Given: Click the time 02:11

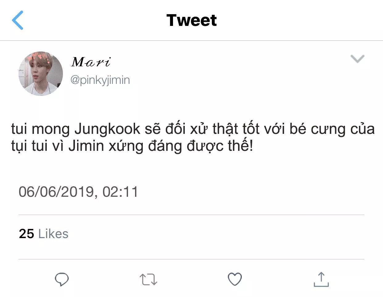Looking at the screenshot, I should pos(120,192).
